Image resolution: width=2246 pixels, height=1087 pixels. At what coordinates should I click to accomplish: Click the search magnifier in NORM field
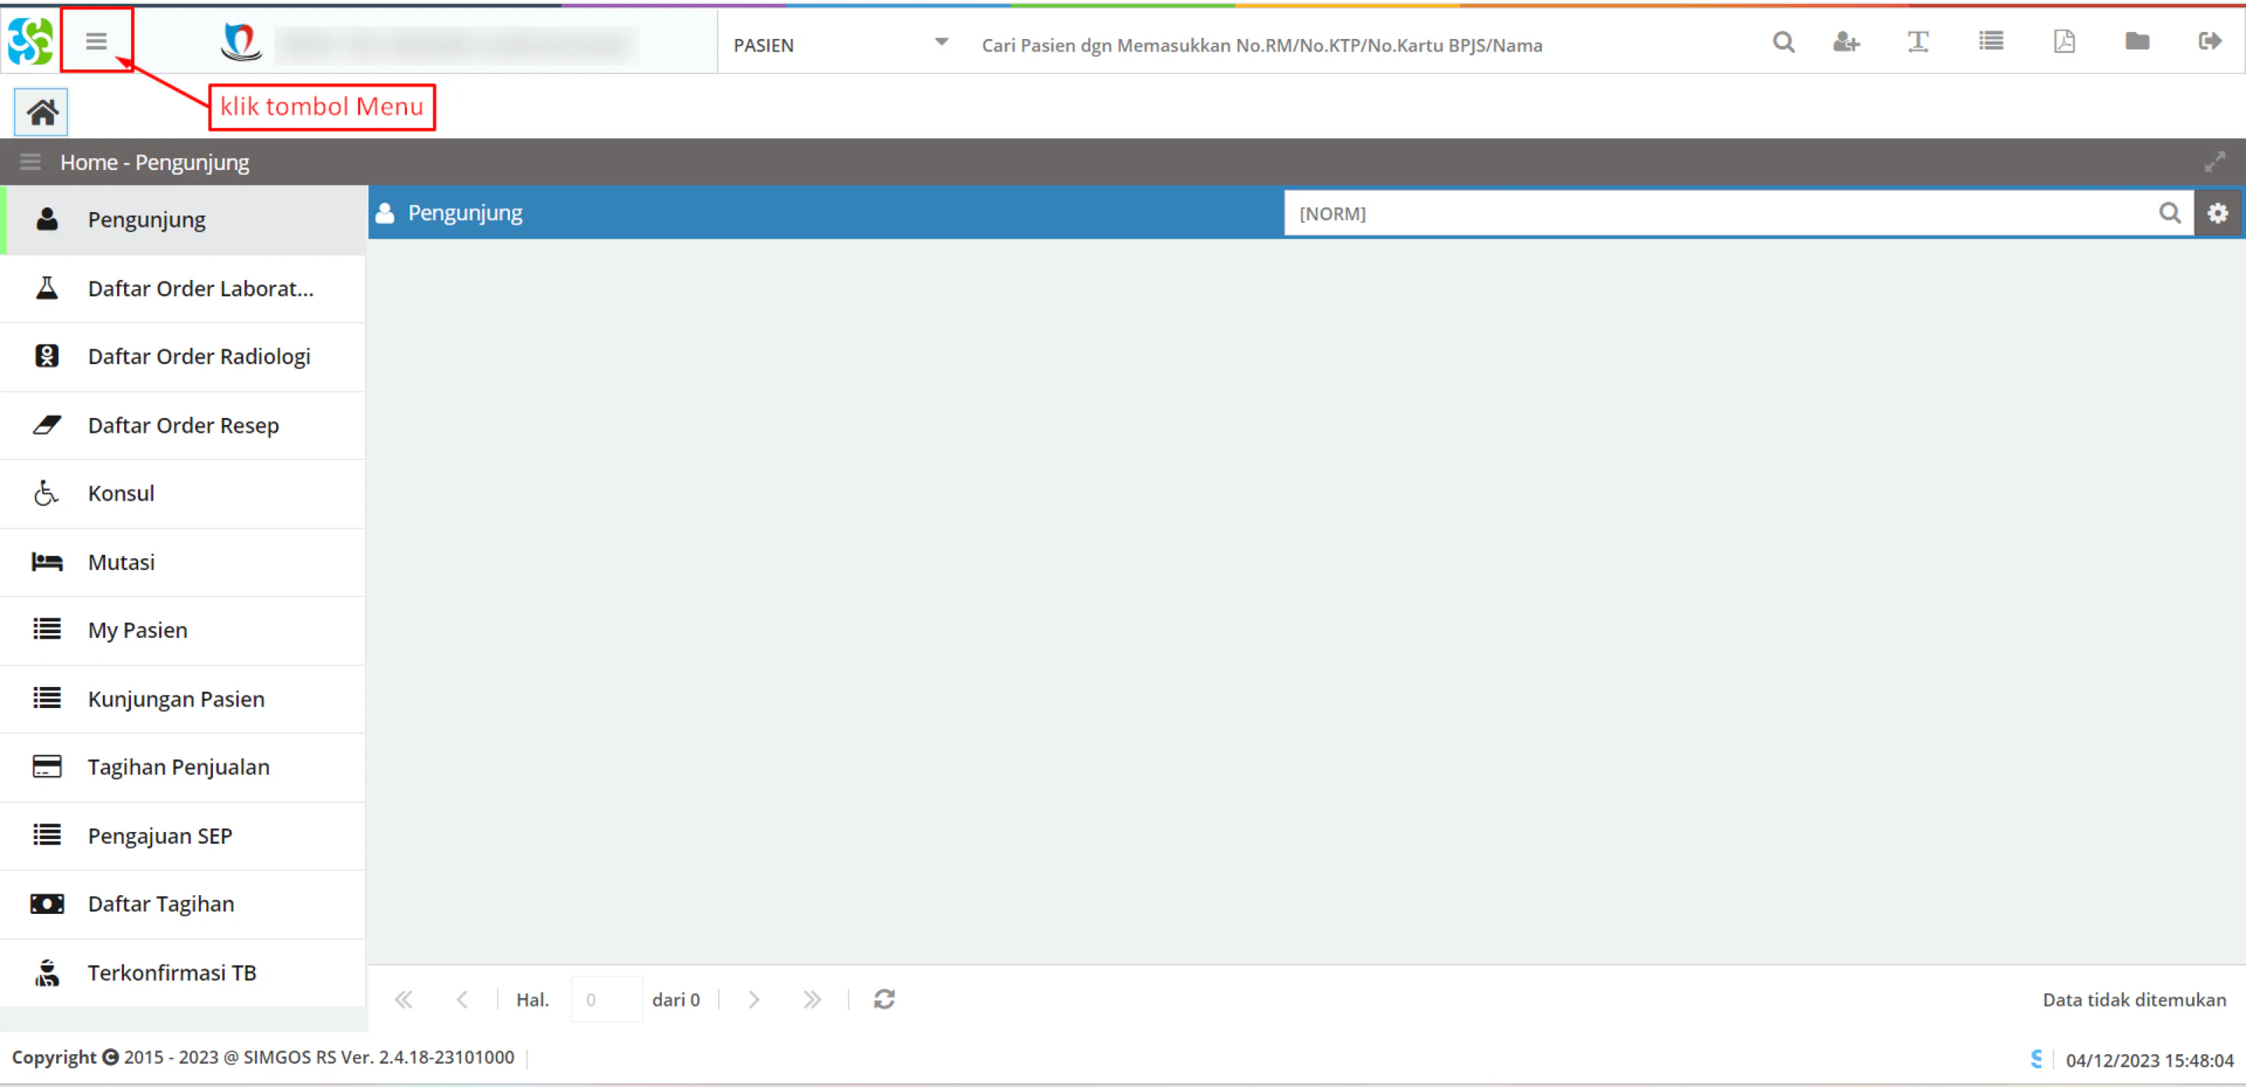(2170, 213)
